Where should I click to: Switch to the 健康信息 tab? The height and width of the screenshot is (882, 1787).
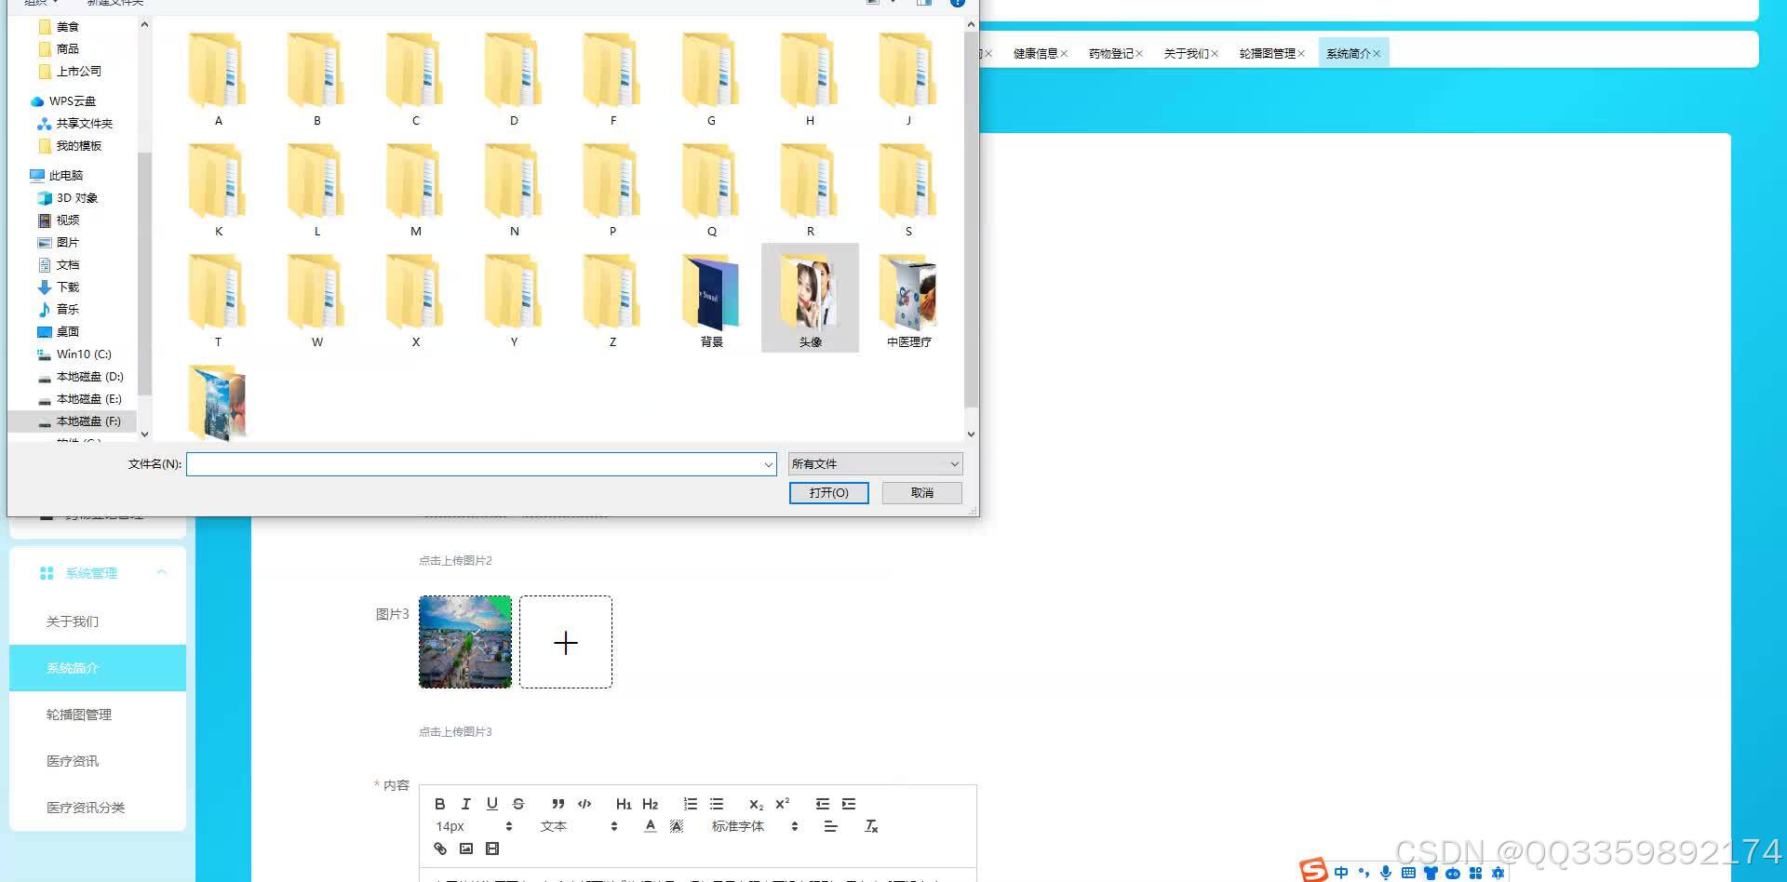click(x=1035, y=53)
